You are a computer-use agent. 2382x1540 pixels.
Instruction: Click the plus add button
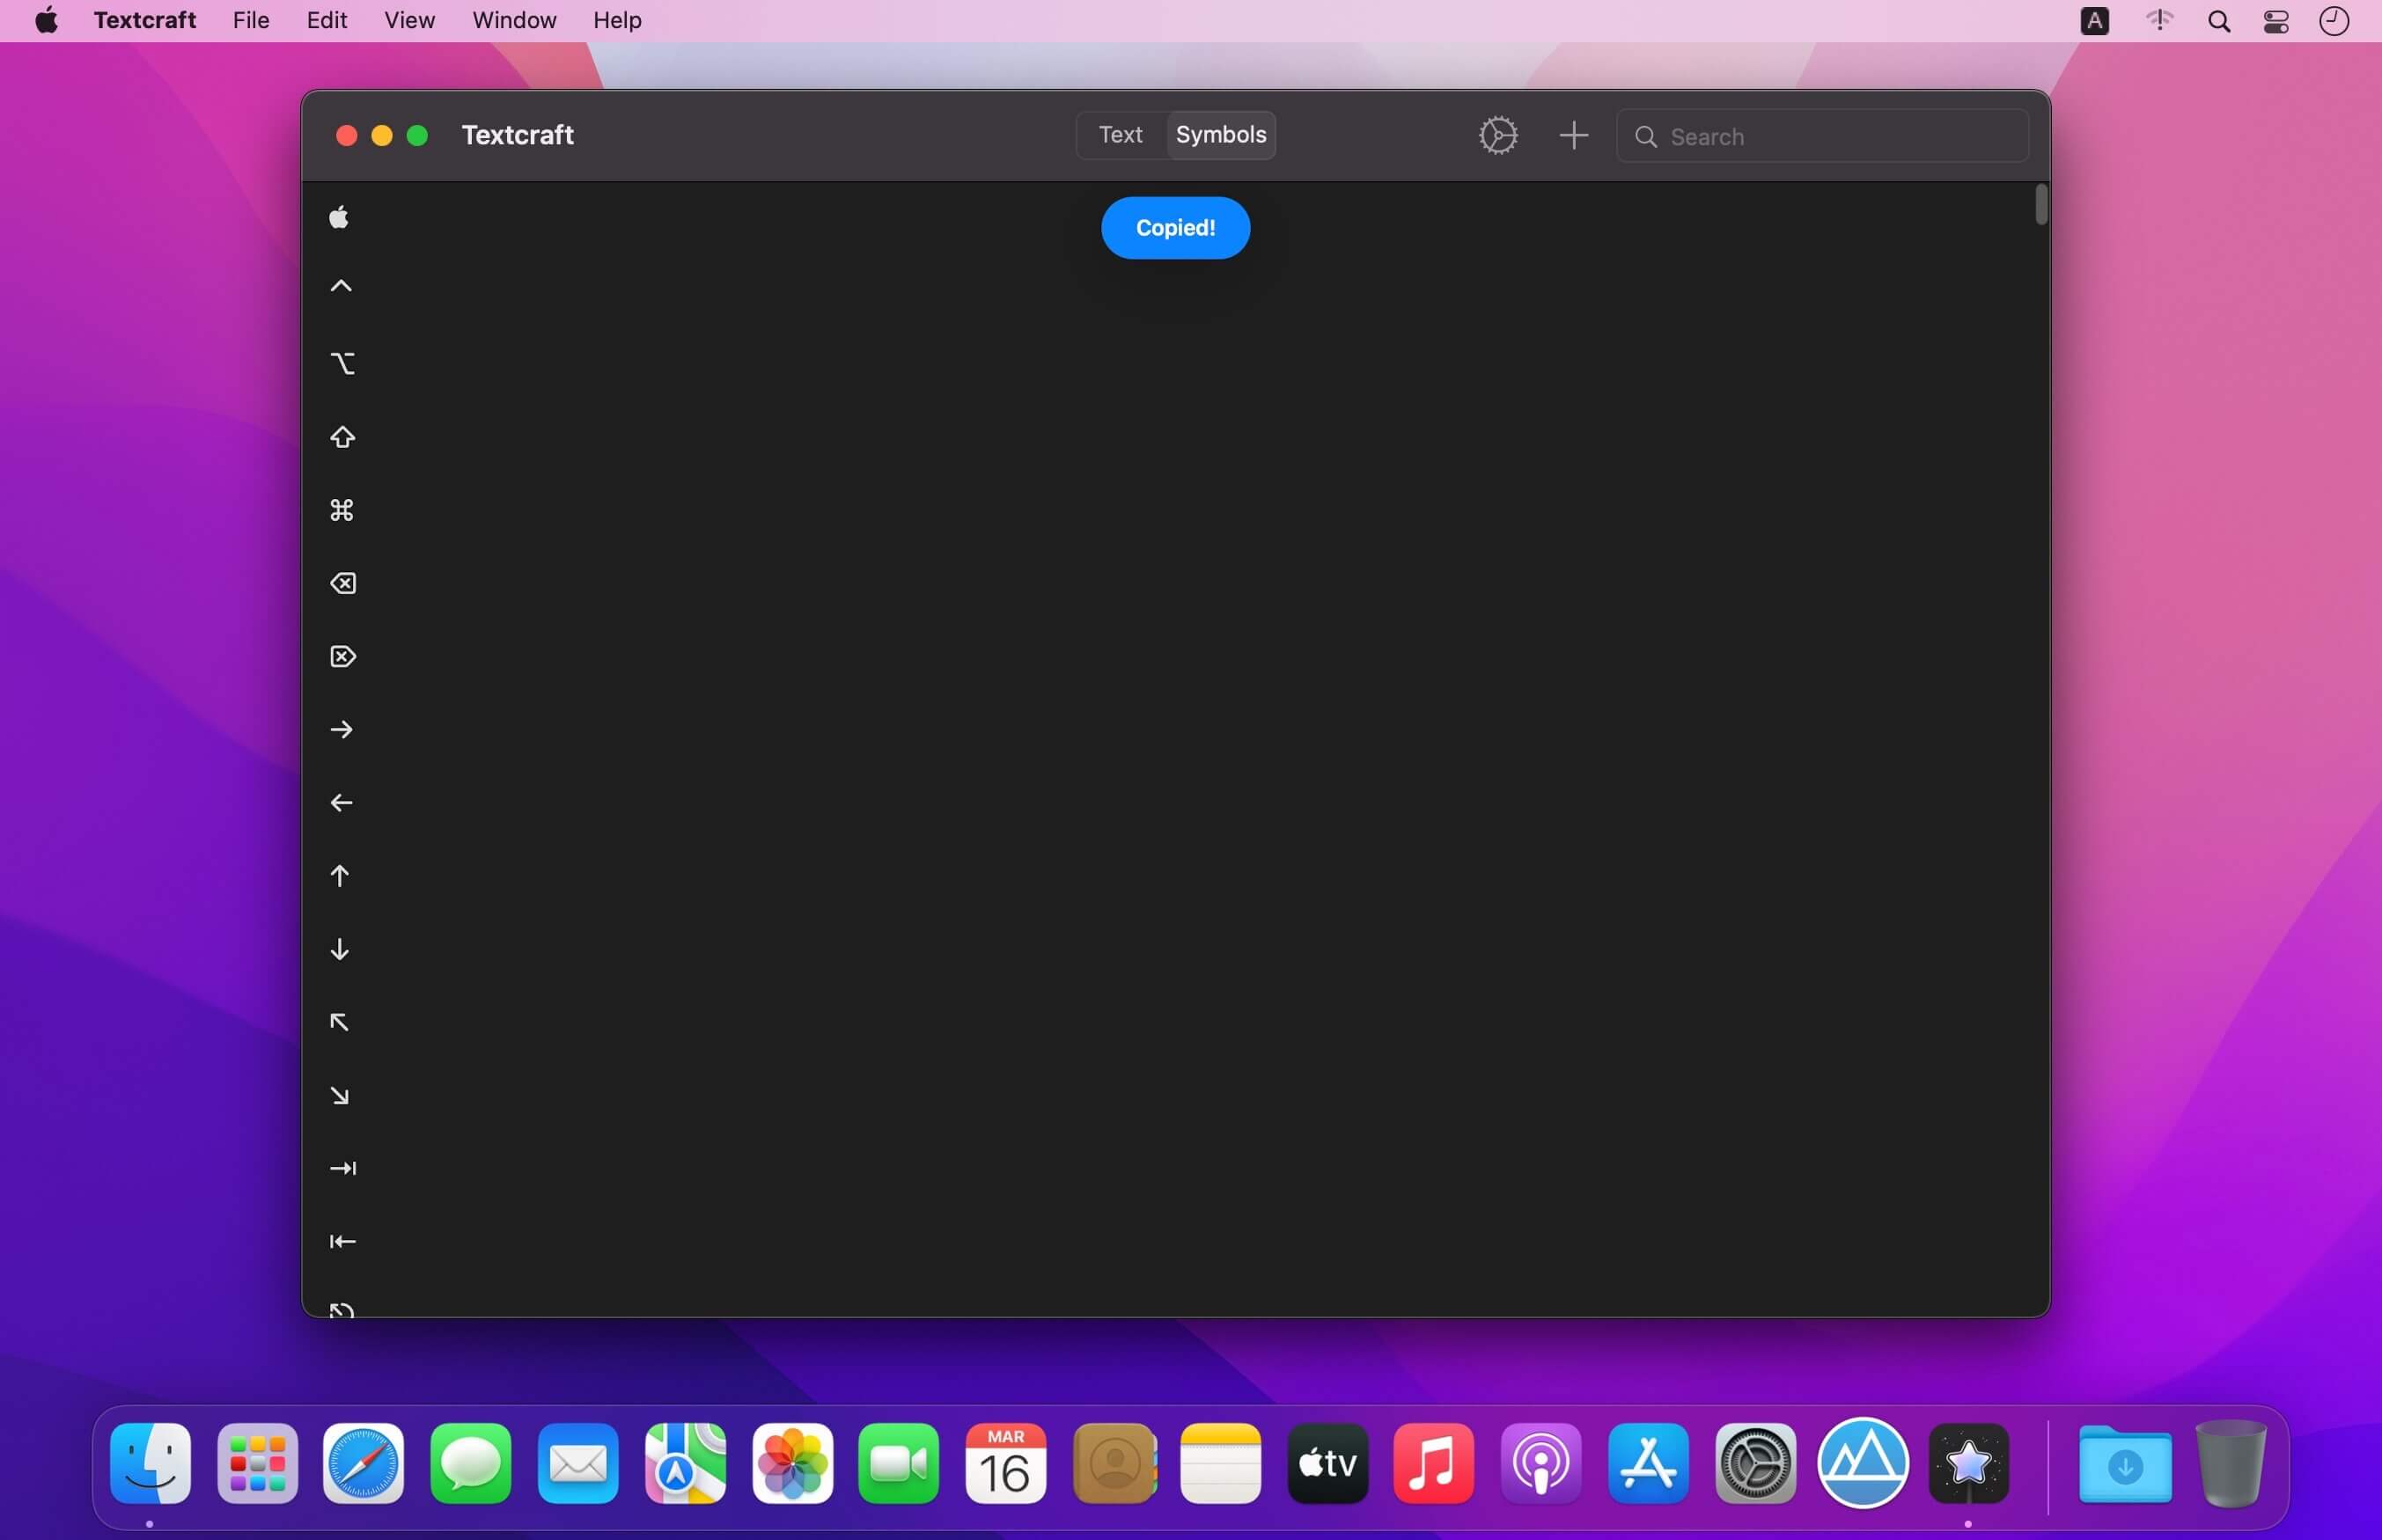click(1573, 135)
